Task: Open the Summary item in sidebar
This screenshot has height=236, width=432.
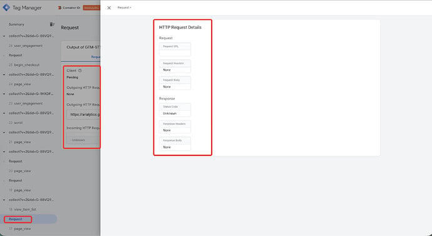Action: (16, 24)
